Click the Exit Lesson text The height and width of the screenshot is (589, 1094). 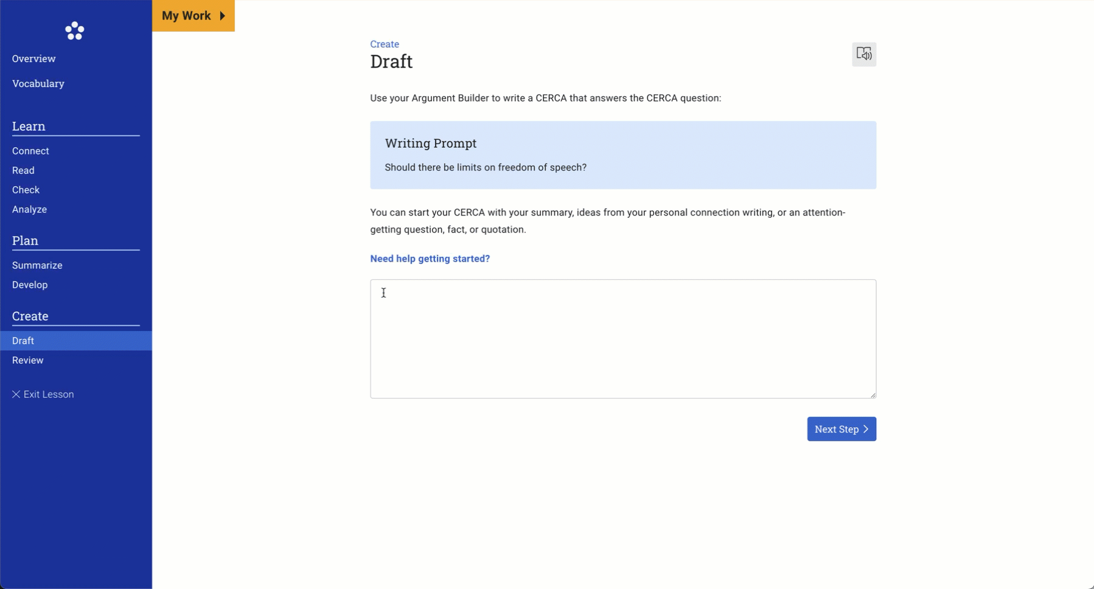[49, 394]
